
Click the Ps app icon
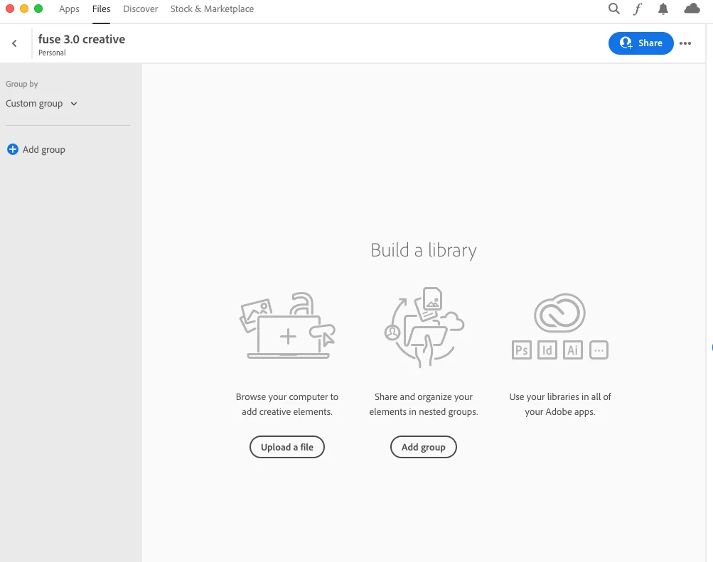tap(522, 350)
